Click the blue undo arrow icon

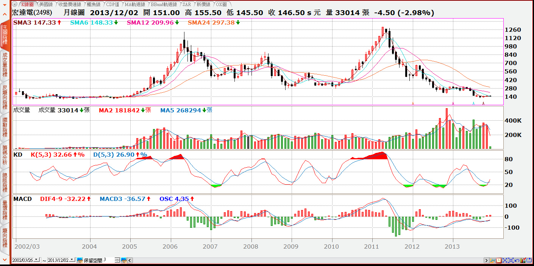[517, 260]
